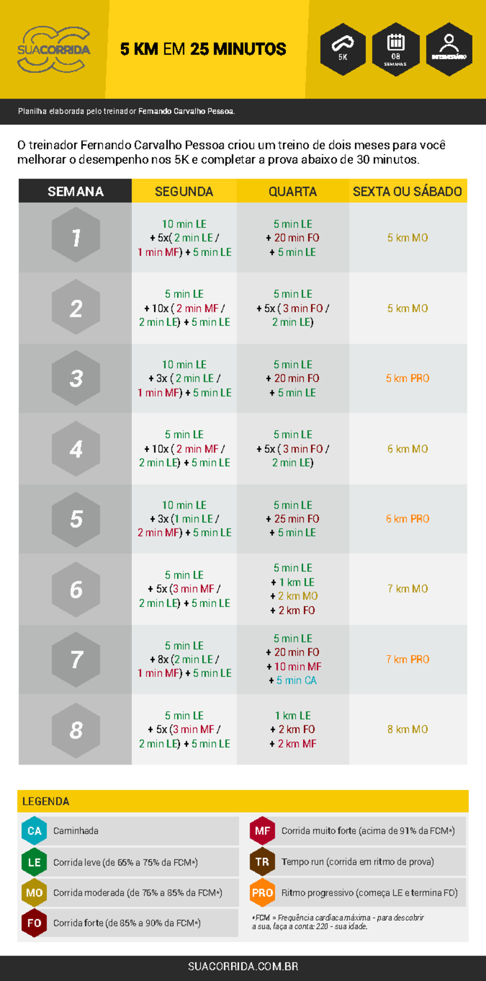This screenshot has height=981, width=486.
Task: Click the SuaCorrida logo
Action: (54, 49)
